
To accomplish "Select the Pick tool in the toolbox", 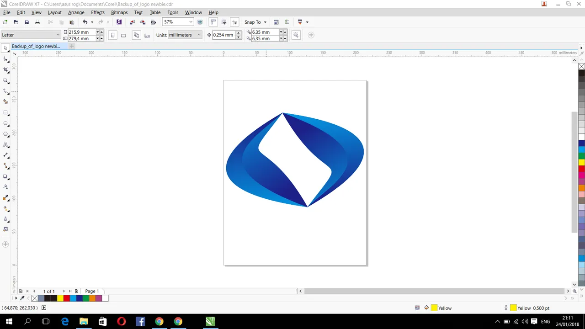I will coord(5,48).
